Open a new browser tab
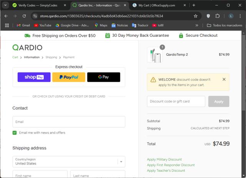The image size is (246, 178). coord(194,5)
